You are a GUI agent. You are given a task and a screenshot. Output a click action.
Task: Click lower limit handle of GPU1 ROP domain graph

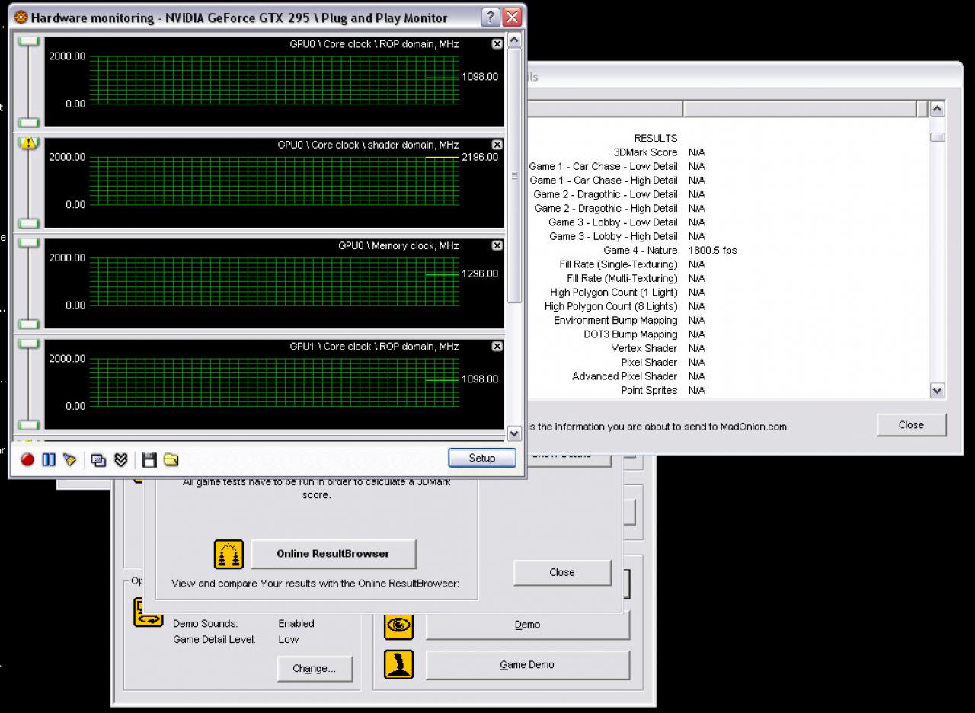tap(29, 425)
